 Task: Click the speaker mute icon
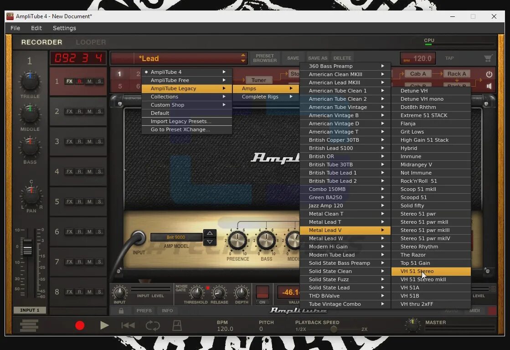(489, 86)
